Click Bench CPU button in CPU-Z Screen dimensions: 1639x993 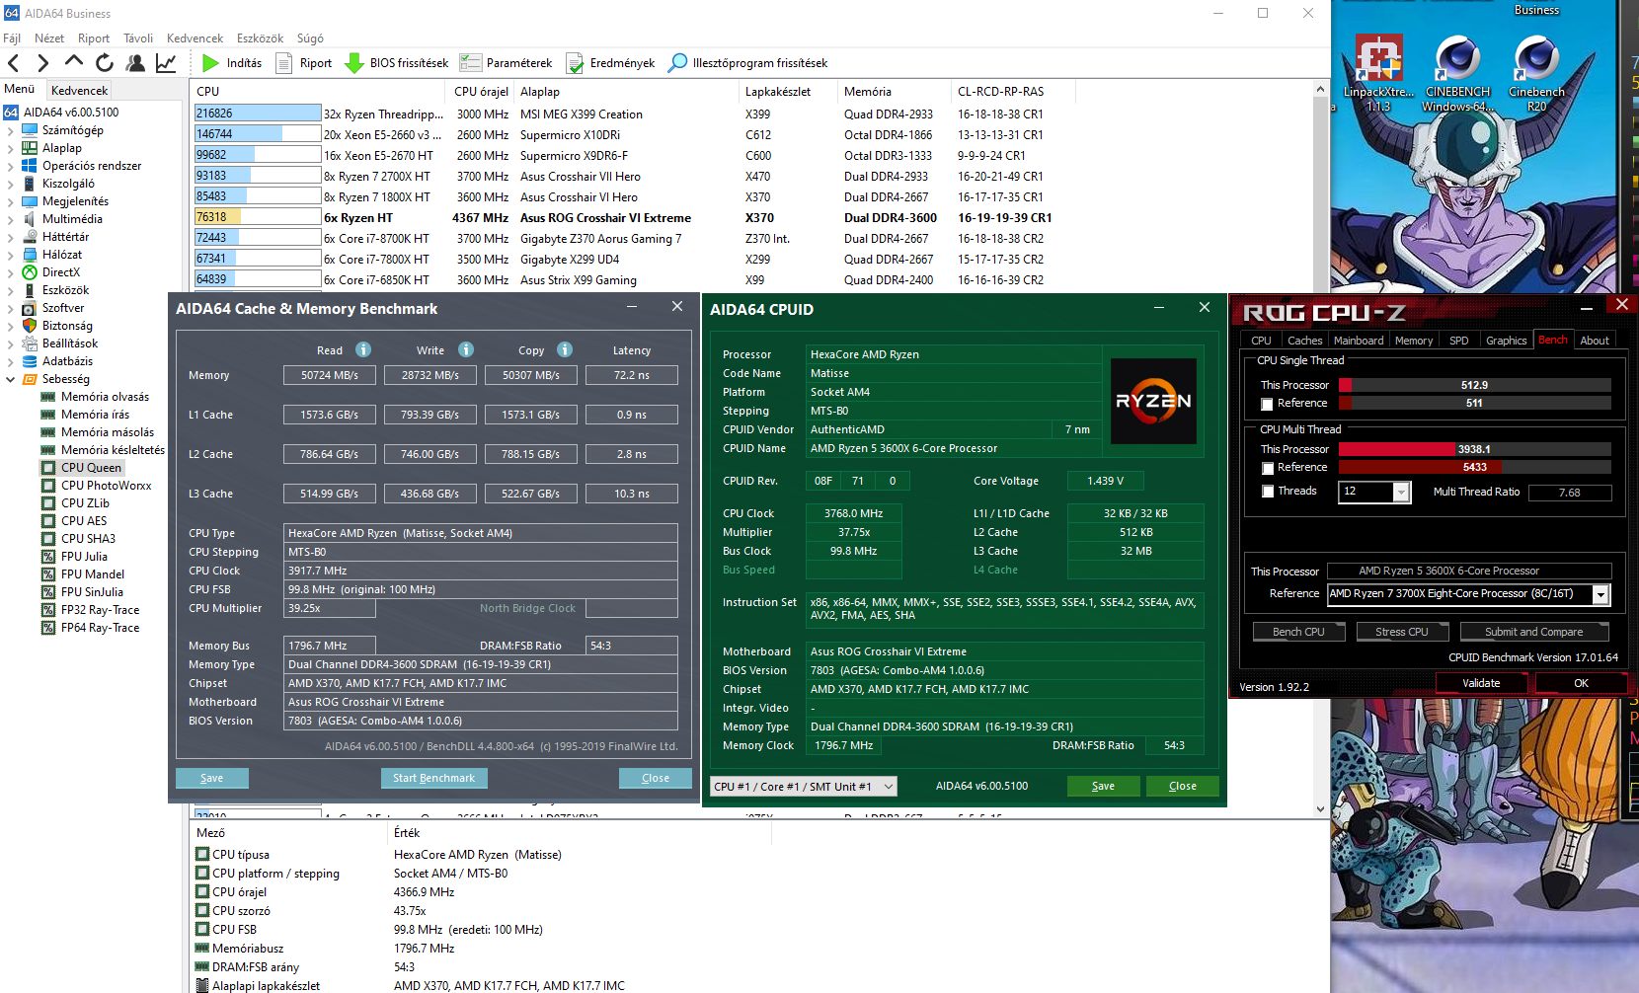tap(1298, 632)
